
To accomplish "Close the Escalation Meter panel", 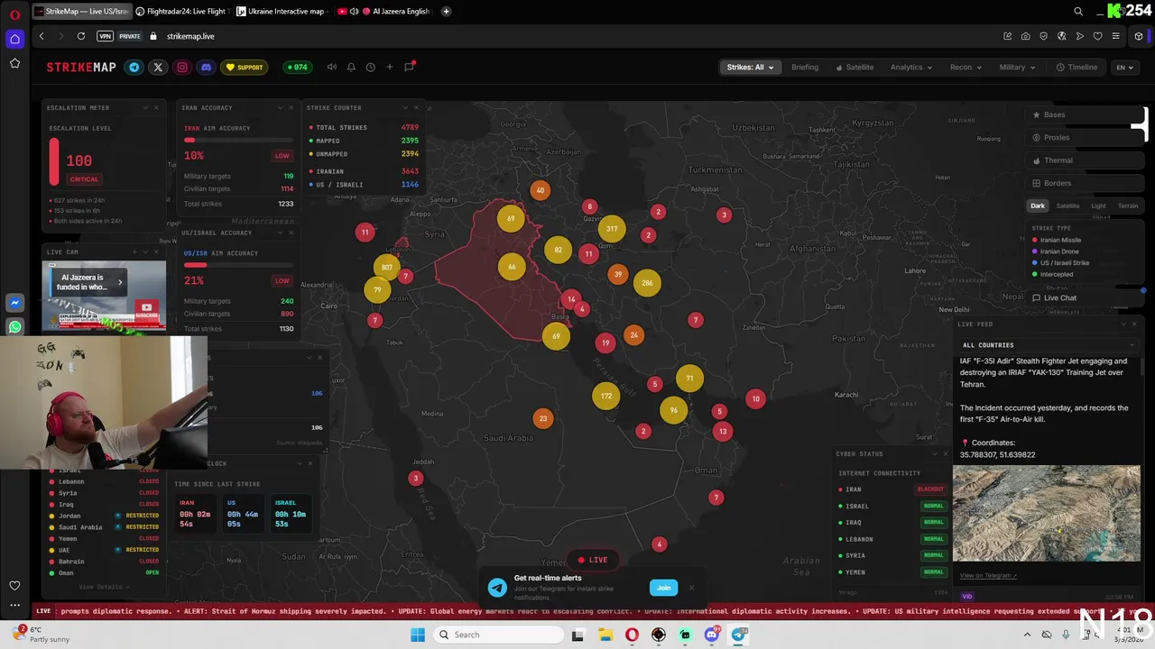I will (x=156, y=107).
